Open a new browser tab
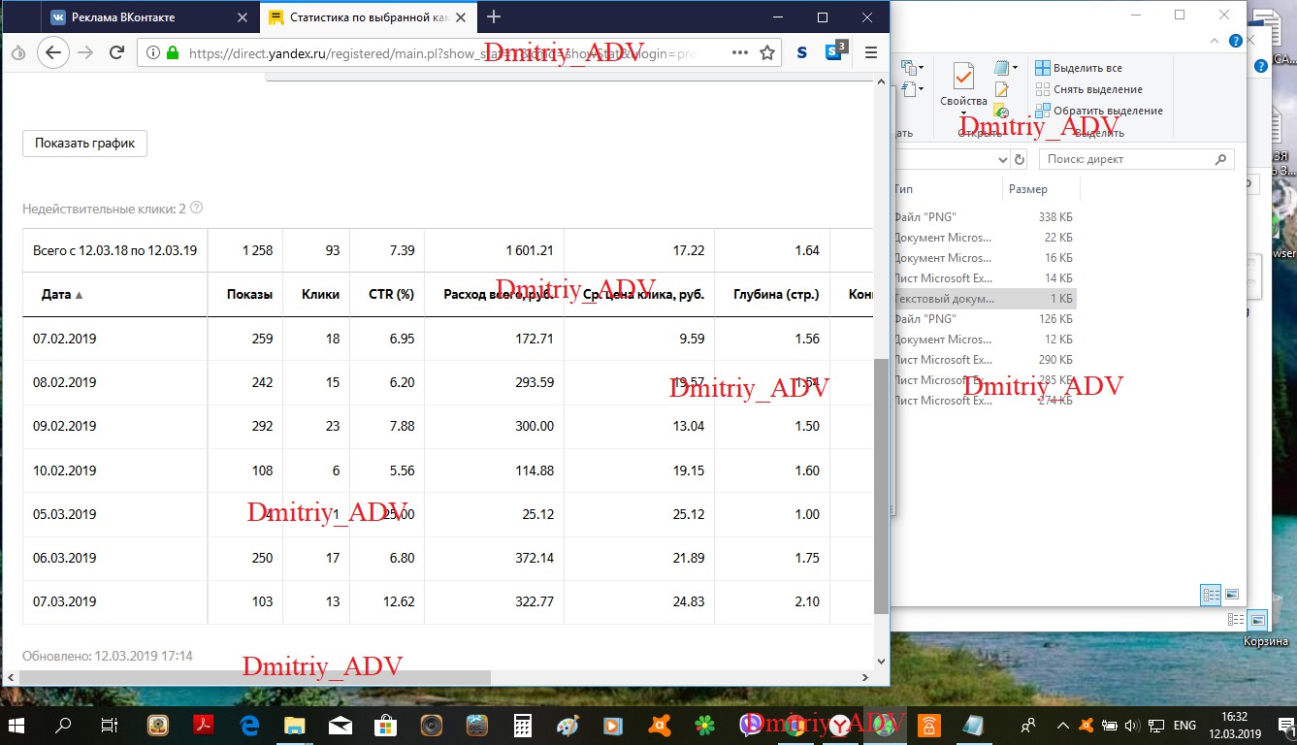 tap(494, 16)
